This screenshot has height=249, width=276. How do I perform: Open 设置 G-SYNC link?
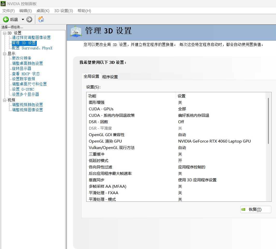23,89
